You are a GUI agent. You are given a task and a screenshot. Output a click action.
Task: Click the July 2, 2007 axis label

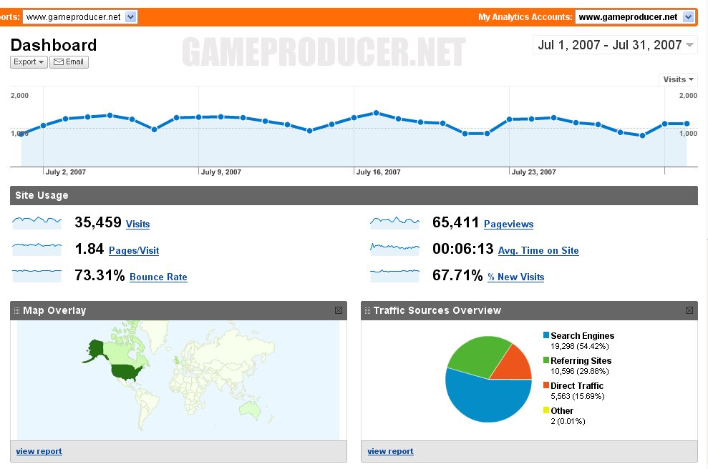(x=65, y=172)
